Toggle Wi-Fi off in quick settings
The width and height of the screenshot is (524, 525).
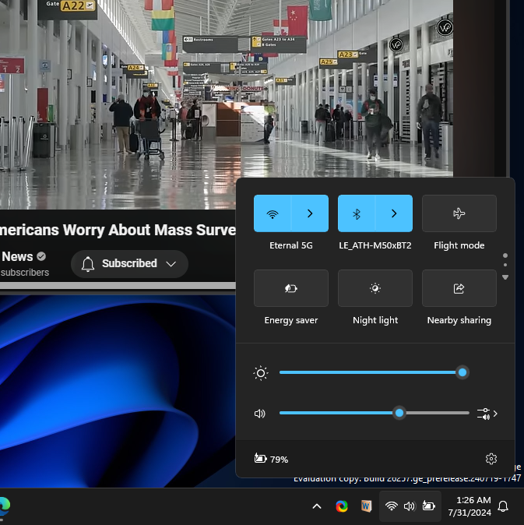273,213
